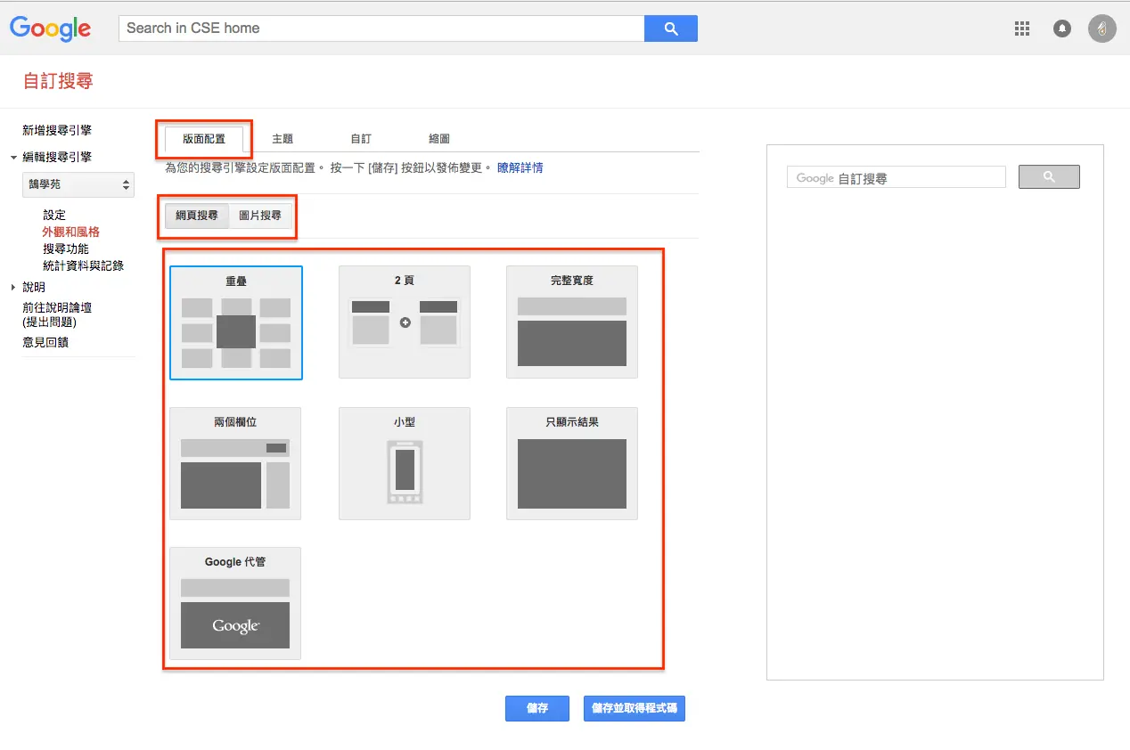1130x750 pixels.
Task: Go to Google logo home
Action: 51,29
